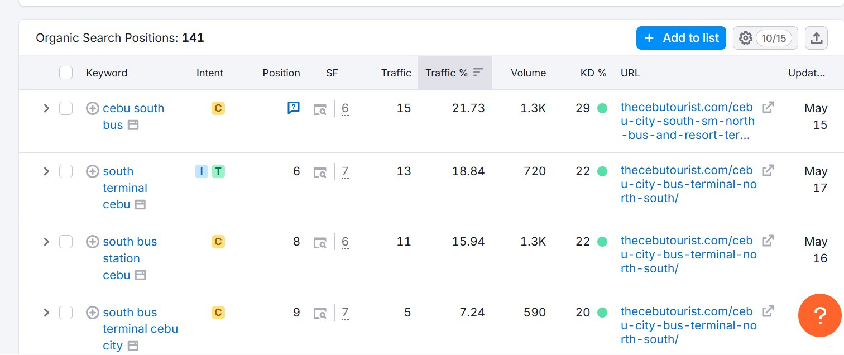Open external link for cebu south bus URL
844x355 pixels.
pyautogui.click(x=768, y=107)
